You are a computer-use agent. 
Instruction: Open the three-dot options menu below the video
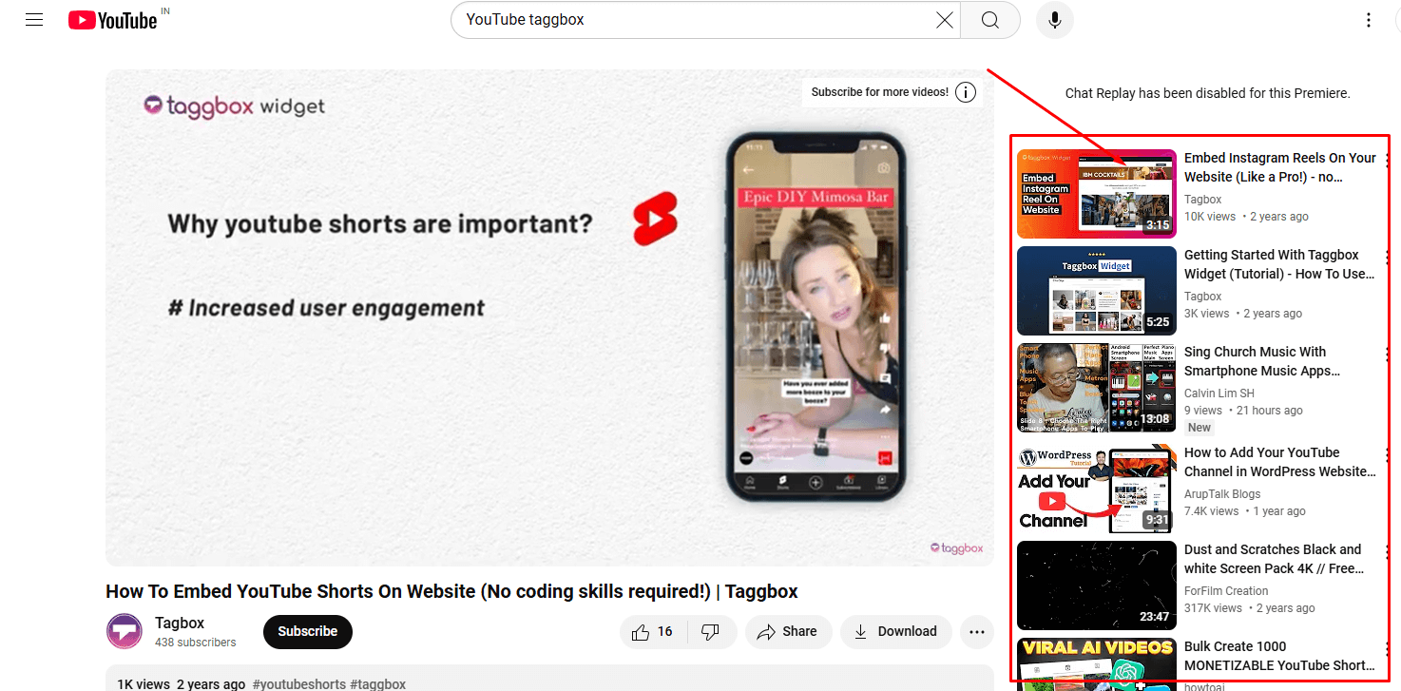click(x=976, y=631)
